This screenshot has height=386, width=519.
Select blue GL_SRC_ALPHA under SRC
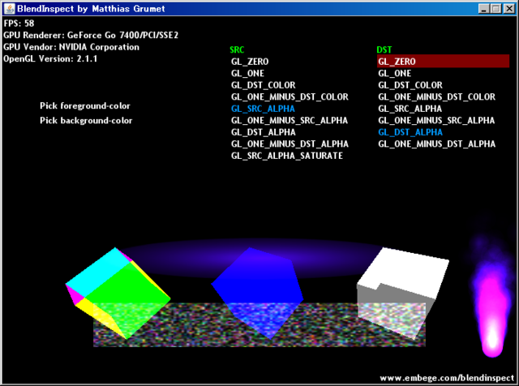coord(263,109)
